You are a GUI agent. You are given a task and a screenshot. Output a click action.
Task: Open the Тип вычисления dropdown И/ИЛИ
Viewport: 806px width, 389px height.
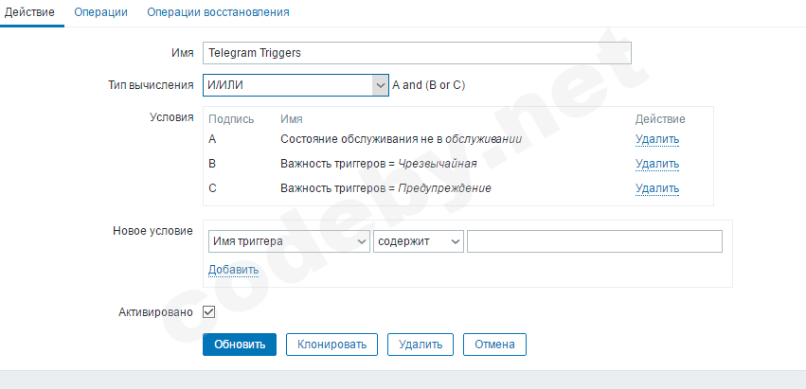[296, 85]
